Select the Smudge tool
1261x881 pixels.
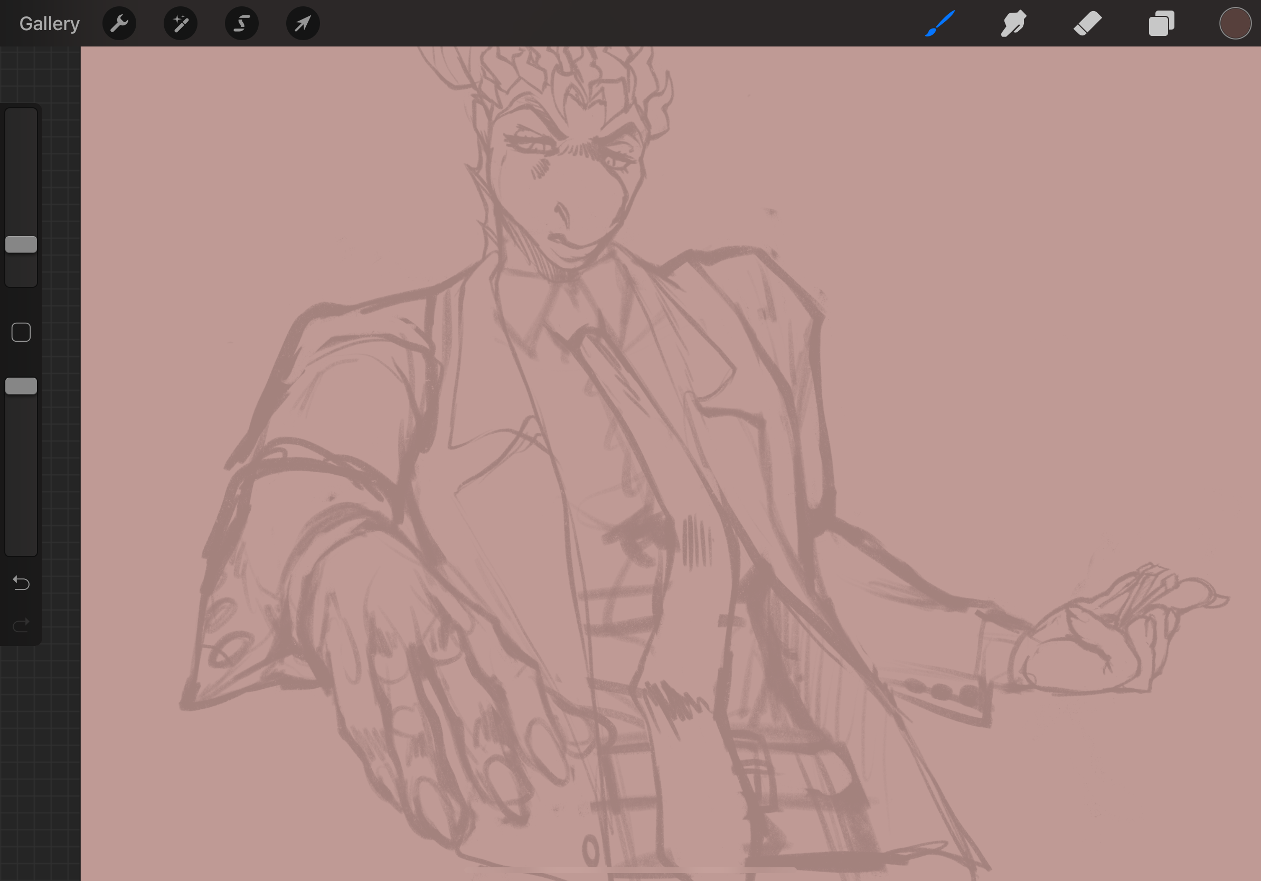[1013, 24]
